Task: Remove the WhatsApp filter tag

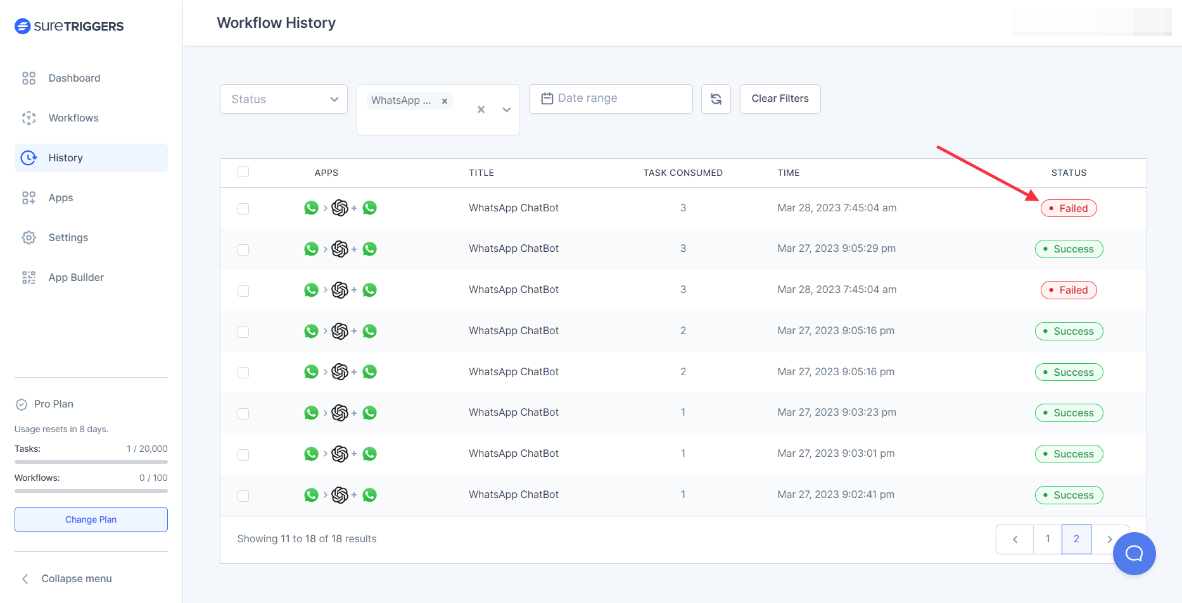Action: 445,101
